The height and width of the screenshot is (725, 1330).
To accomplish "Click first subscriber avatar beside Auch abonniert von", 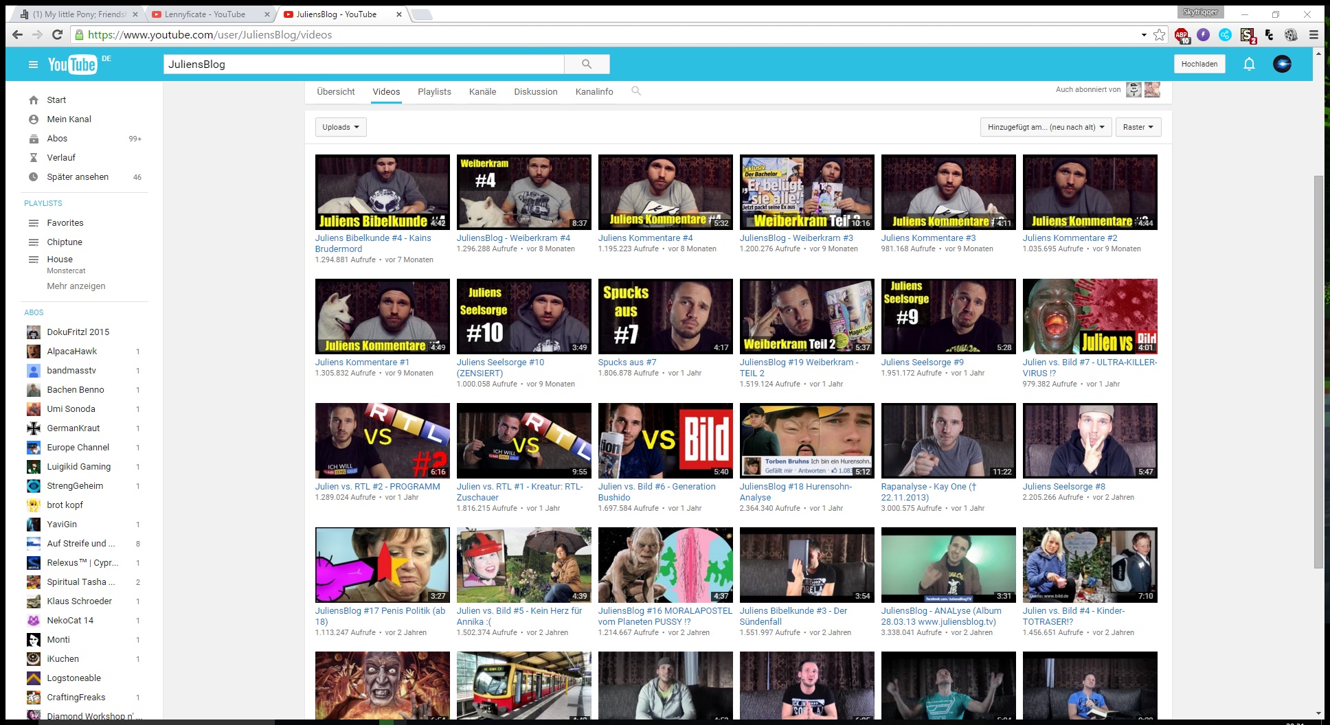I will [x=1134, y=89].
